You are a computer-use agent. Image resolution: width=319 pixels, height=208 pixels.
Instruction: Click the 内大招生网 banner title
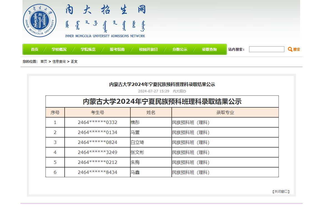106,9
